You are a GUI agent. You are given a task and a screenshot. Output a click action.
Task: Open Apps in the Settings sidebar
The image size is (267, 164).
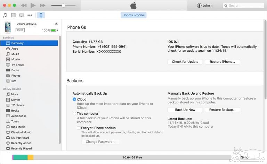[x=15, y=49]
